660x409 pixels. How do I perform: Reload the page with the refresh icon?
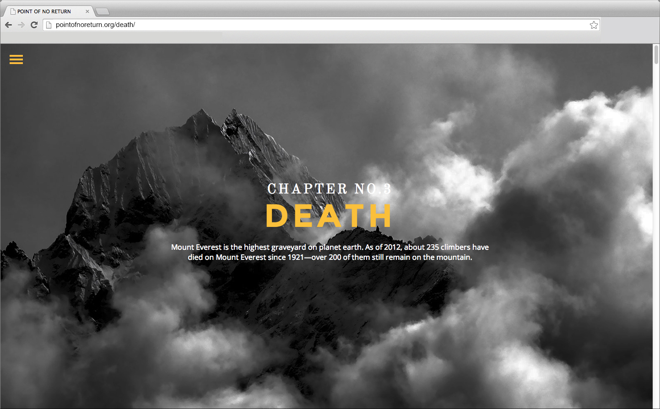(x=34, y=25)
